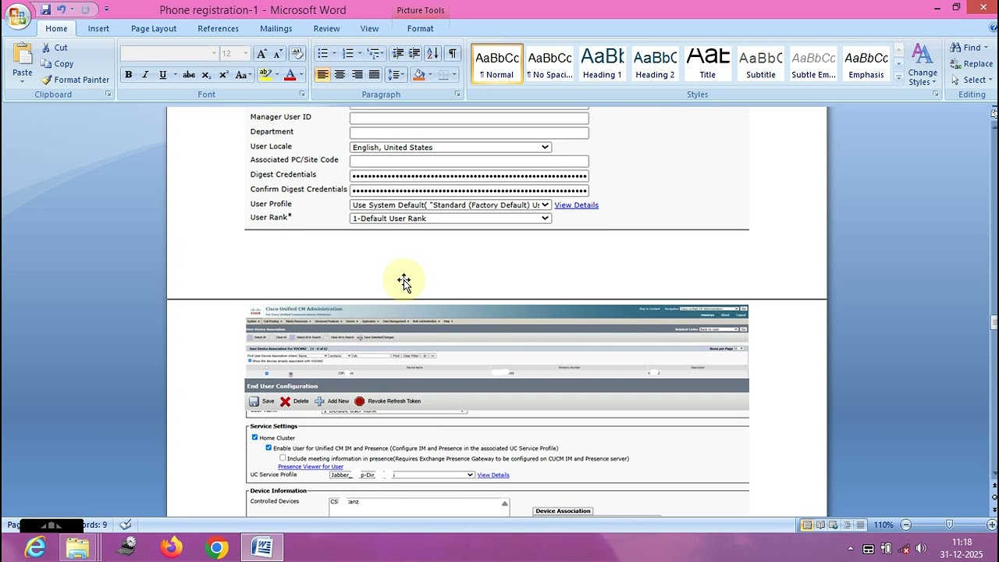Apply yellow text highlight color
The height and width of the screenshot is (562, 999).
[x=265, y=75]
